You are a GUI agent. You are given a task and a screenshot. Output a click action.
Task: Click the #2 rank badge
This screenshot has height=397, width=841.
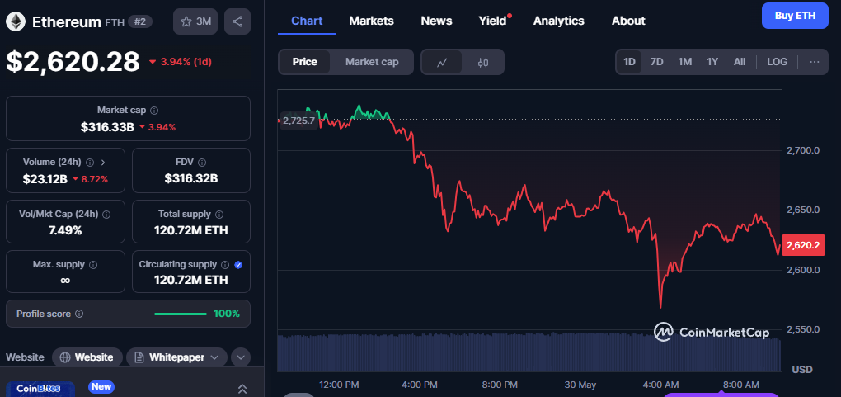(140, 21)
